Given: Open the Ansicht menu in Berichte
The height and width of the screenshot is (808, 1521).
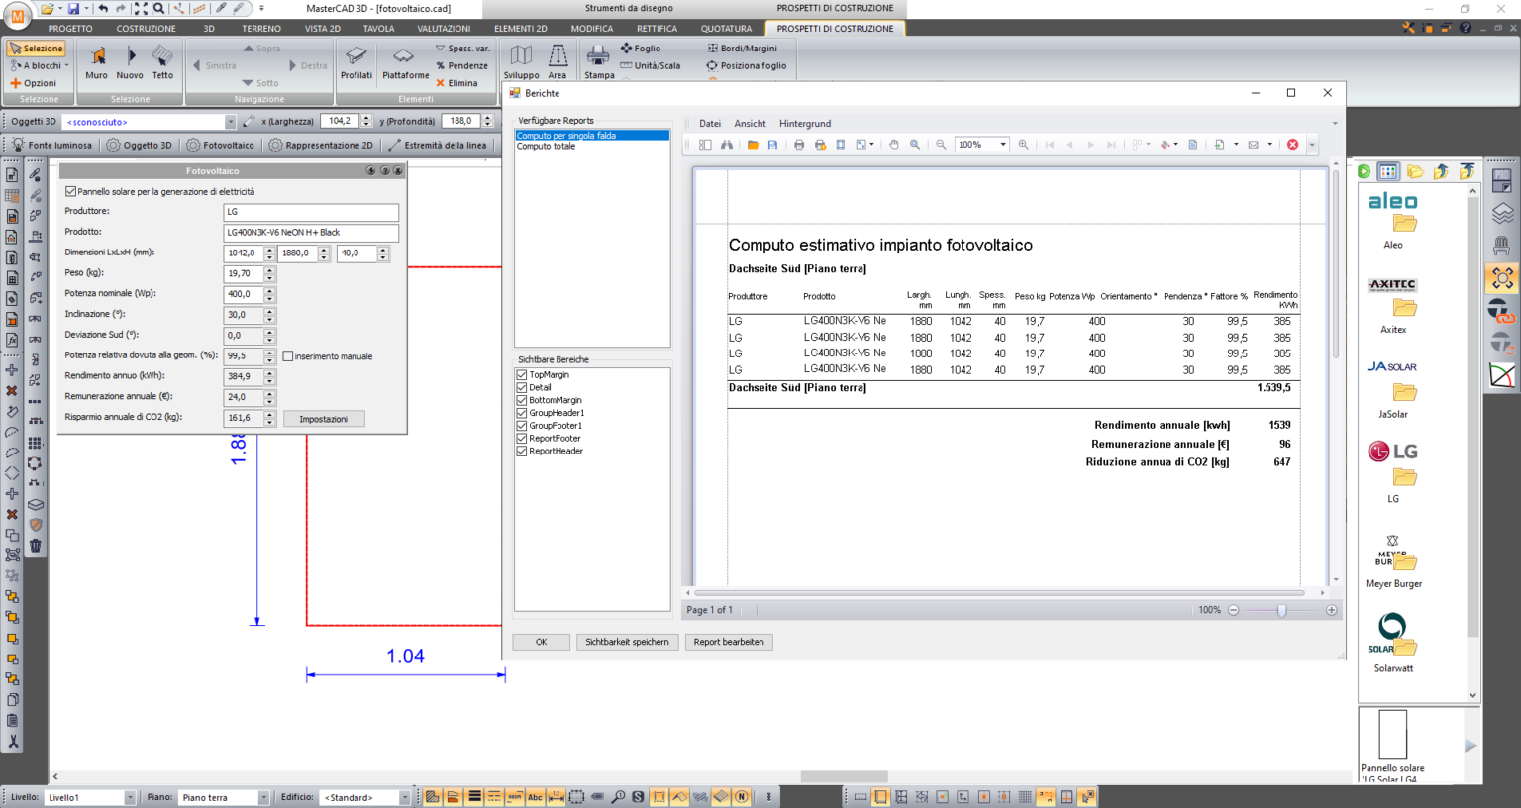Looking at the screenshot, I should 750,124.
